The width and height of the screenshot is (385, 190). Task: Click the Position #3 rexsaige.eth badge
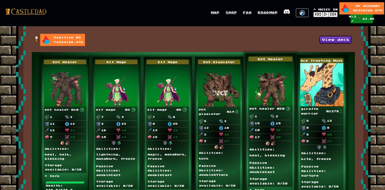(63, 40)
